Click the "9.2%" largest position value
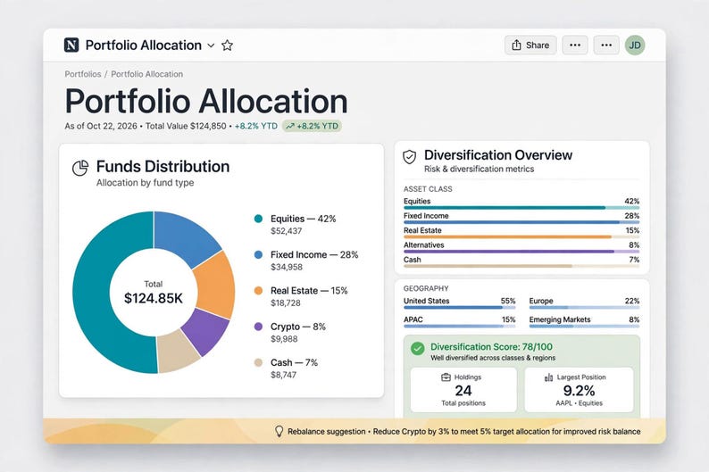The width and height of the screenshot is (709, 472). (x=579, y=390)
